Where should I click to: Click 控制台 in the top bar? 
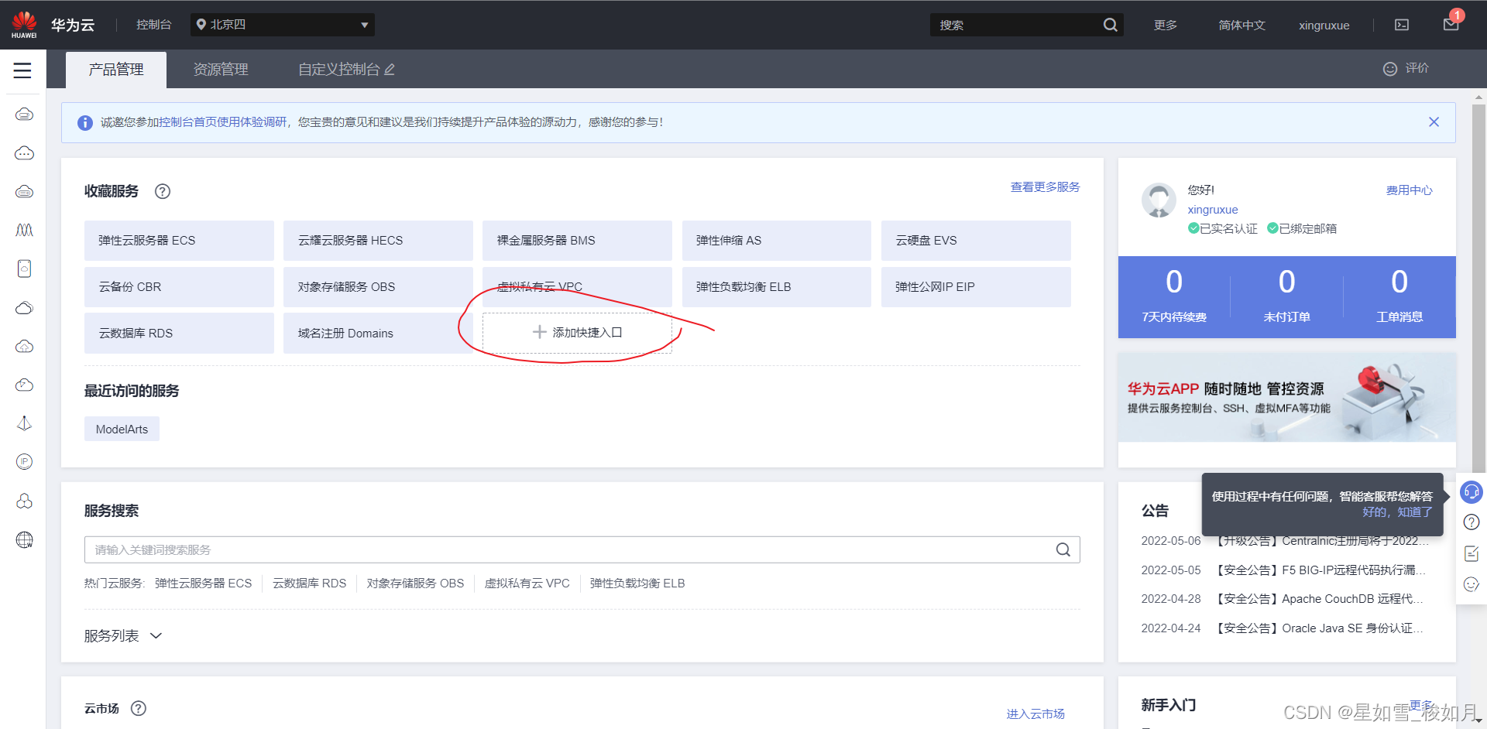pos(154,25)
